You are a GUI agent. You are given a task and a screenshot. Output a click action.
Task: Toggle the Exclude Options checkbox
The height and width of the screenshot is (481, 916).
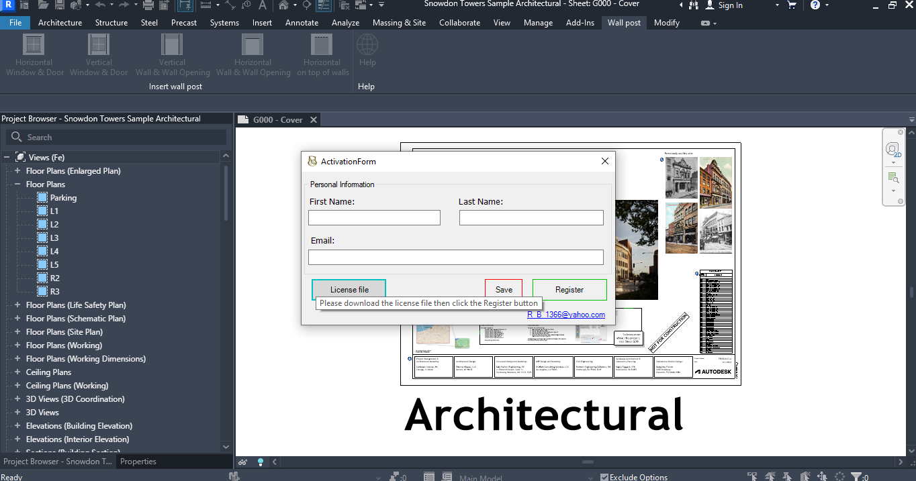point(605,478)
